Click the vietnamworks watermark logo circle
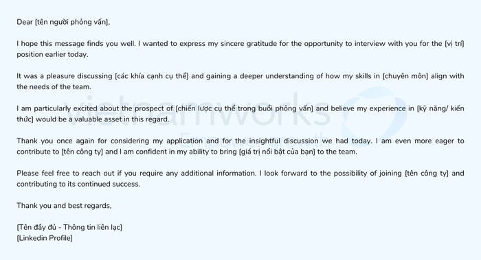This screenshot has height=260, width=481. coord(374,117)
